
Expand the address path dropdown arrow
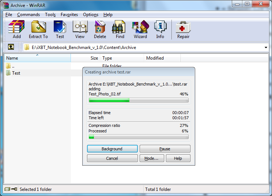(x=266, y=47)
